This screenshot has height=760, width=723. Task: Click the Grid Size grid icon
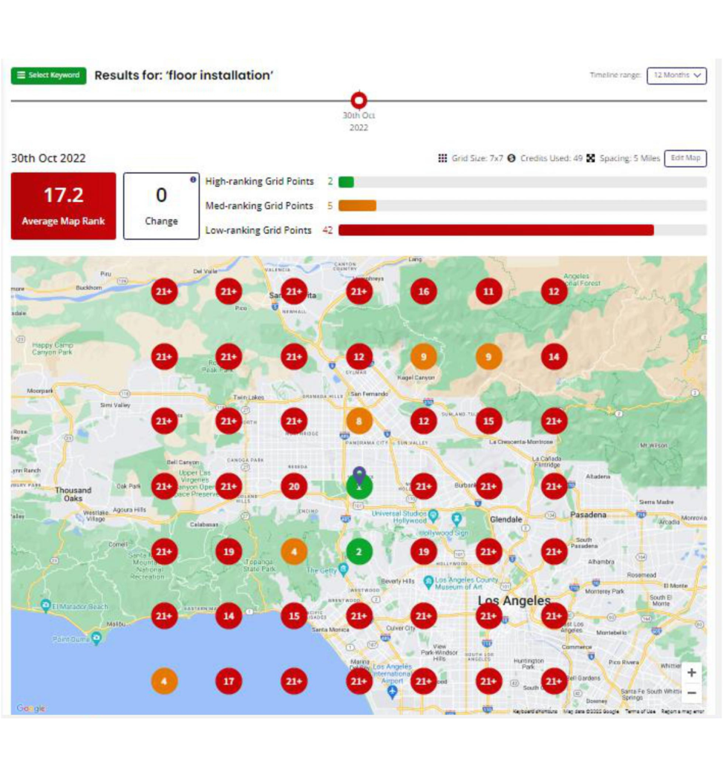coord(442,159)
